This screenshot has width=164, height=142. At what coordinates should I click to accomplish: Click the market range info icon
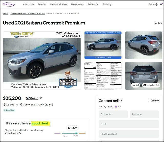click(20, 133)
